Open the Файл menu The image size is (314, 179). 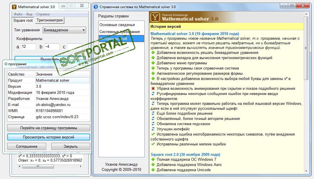pyautogui.click(x=18, y=14)
